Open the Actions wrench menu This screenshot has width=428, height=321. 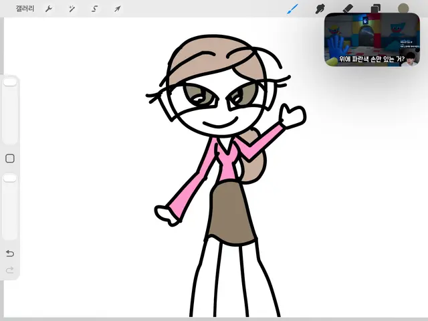[x=49, y=9]
